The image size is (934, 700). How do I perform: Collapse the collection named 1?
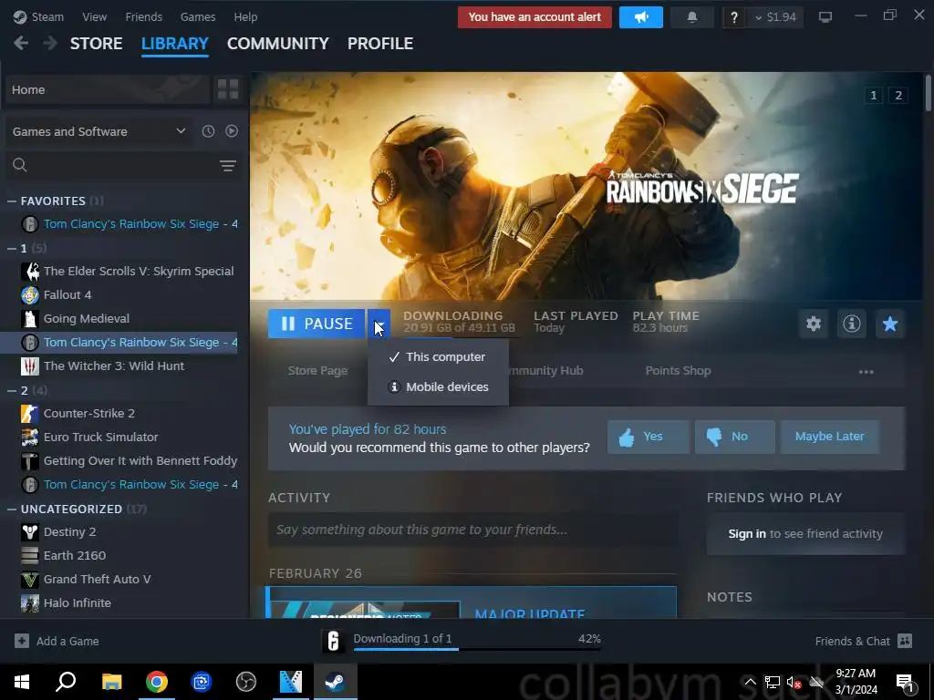coord(11,248)
